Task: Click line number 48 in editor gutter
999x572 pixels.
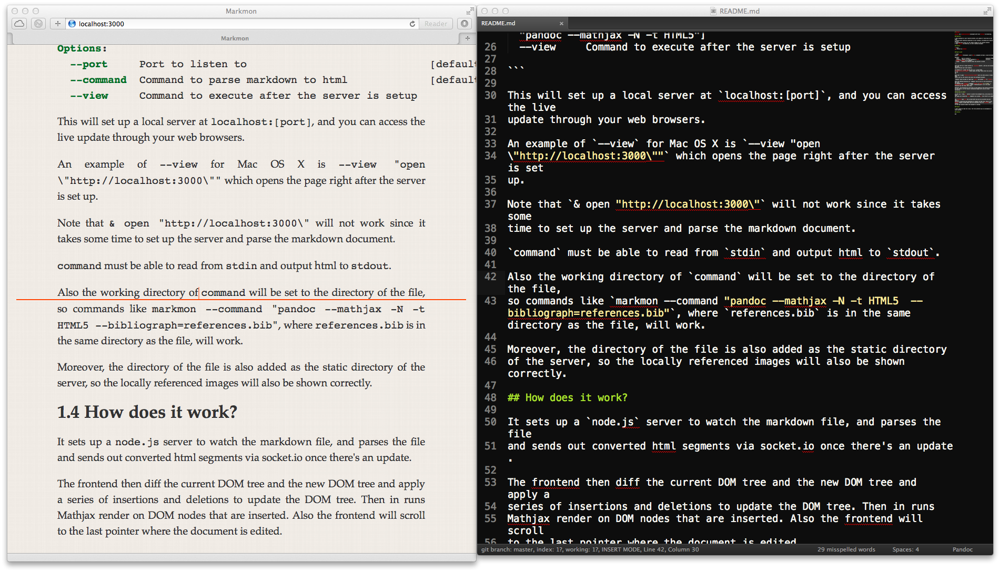Action: (490, 398)
